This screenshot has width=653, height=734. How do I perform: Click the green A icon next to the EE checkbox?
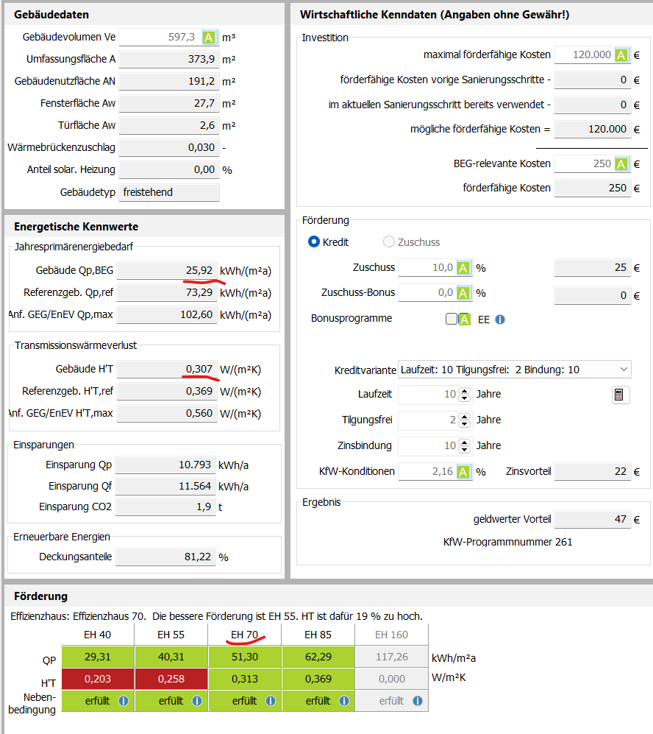coord(464,320)
